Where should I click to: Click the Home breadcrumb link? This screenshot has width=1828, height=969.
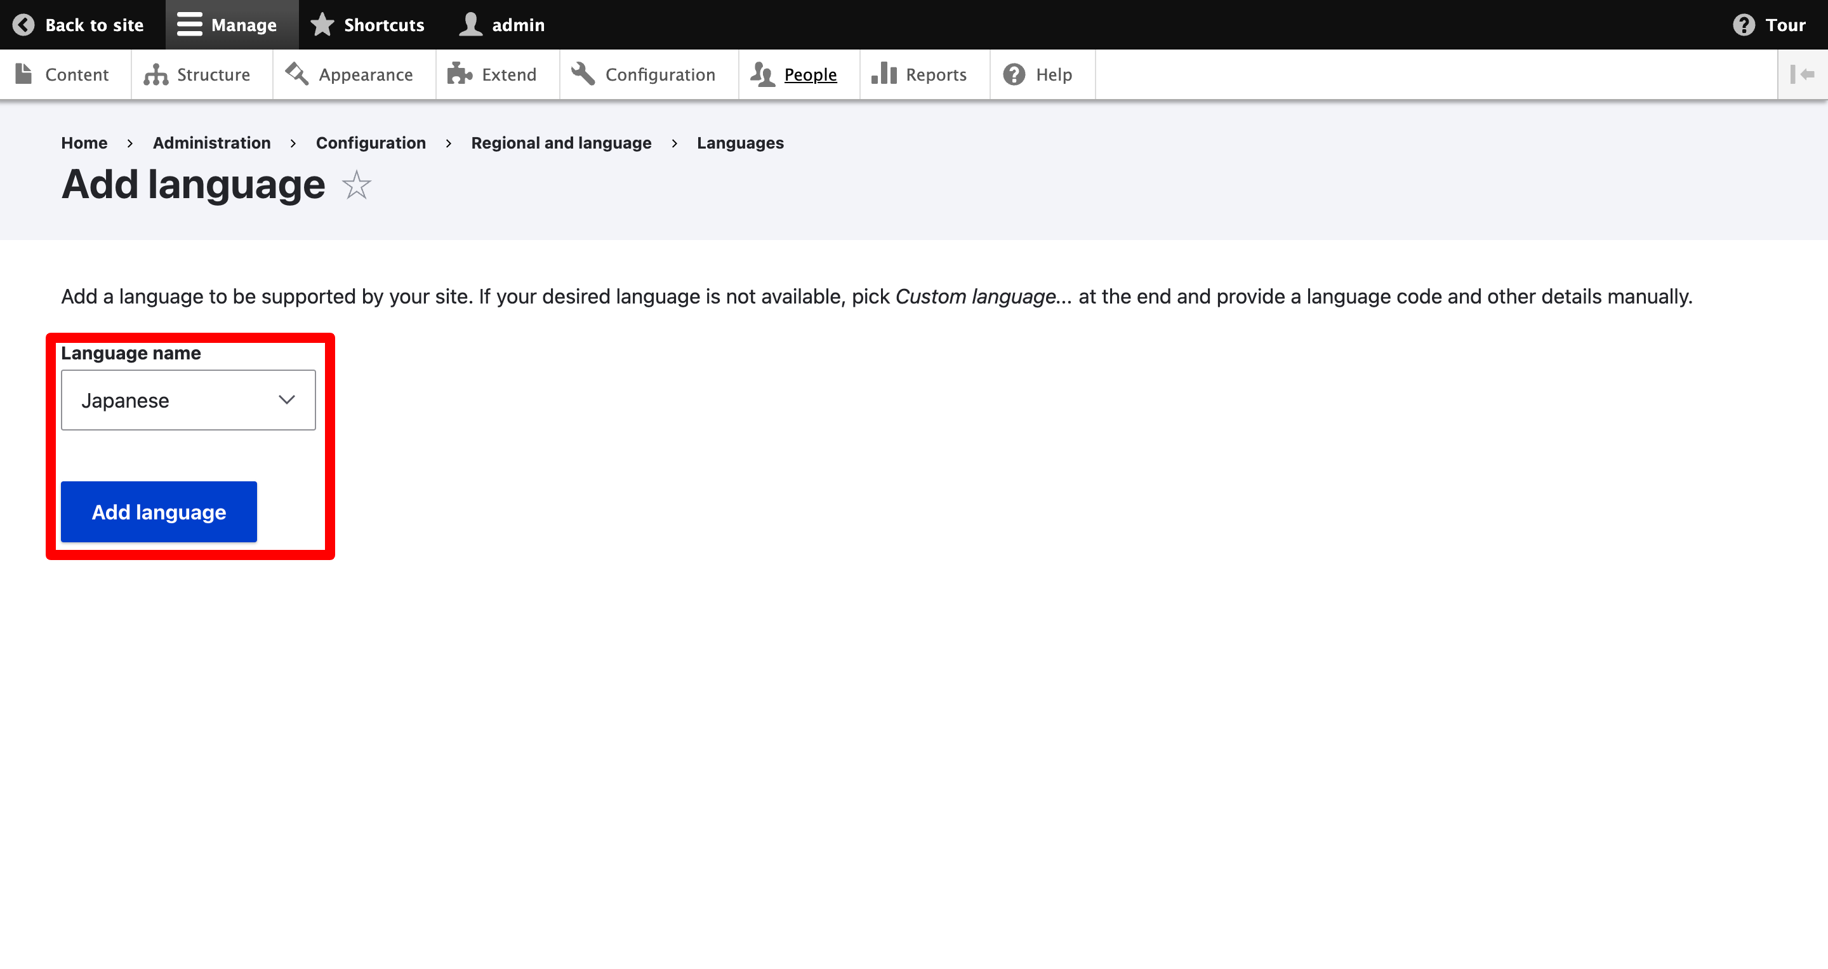pyautogui.click(x=84, y=143)
